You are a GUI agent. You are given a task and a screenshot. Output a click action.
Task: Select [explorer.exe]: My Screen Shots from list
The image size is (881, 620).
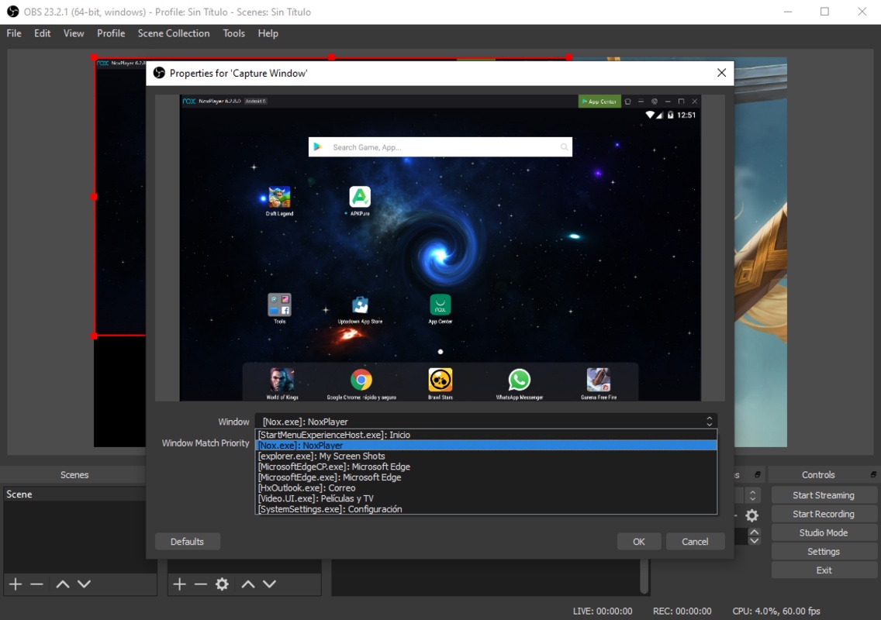[322, 456]
